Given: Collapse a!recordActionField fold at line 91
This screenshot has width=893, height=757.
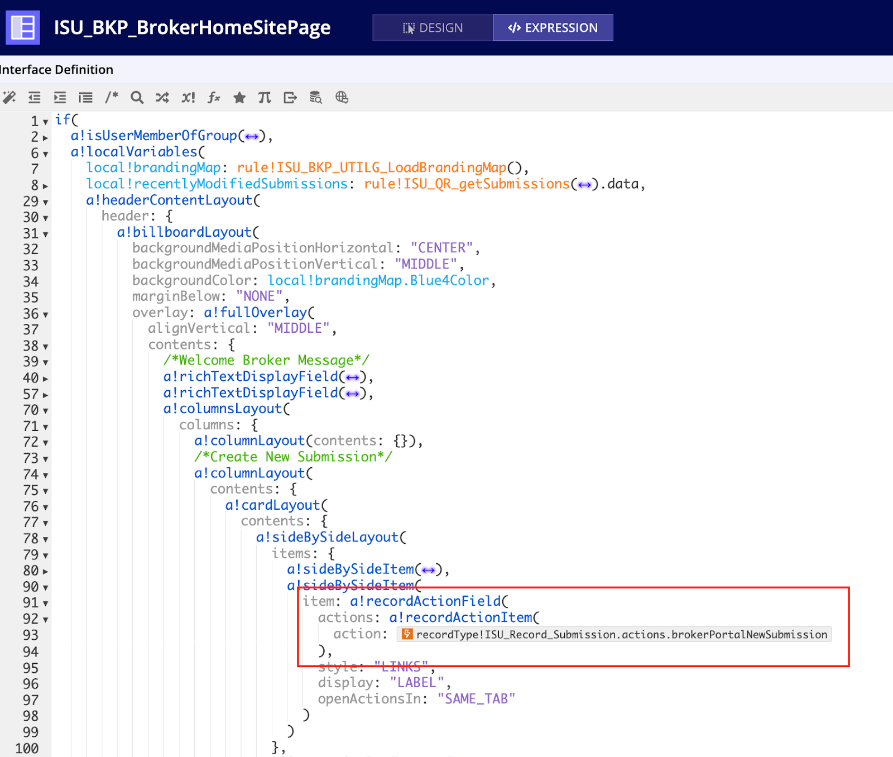Looking at the screenshot, I should [45, 604].
